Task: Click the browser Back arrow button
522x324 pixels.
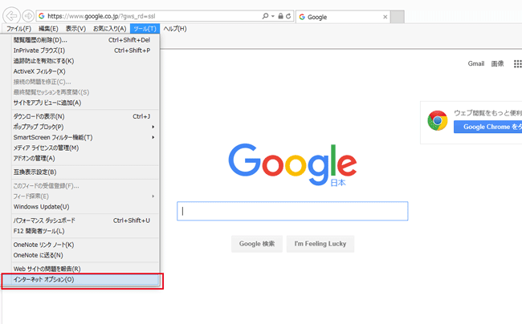Action: (x=12, y=15)
